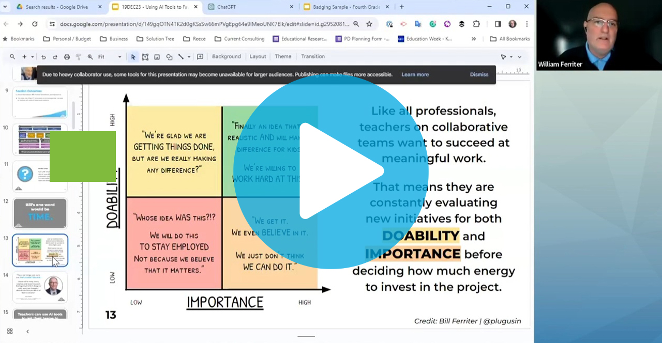Insert an image using toolbar icon
The width and height of the screenshot is (662, 343).
click(157, 57)
